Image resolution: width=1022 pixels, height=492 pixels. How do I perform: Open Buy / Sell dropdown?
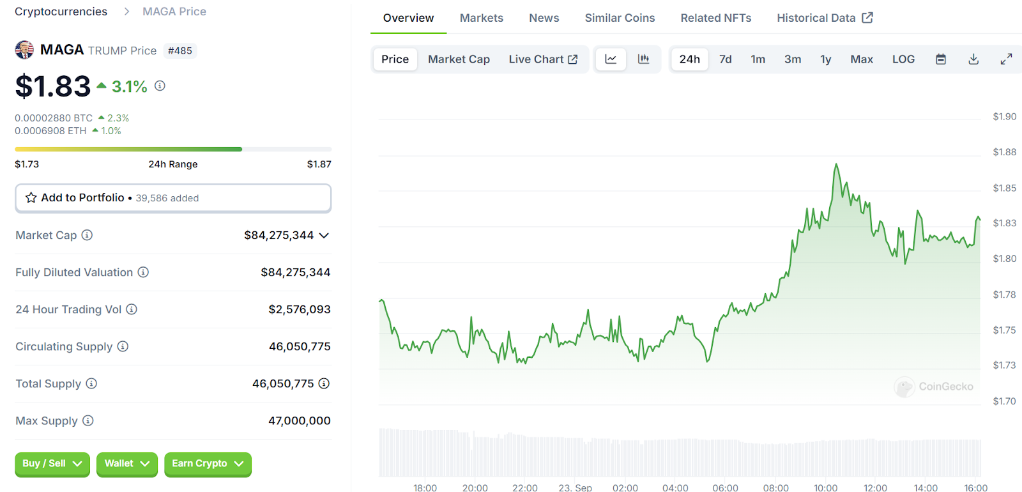coord(52,464)
